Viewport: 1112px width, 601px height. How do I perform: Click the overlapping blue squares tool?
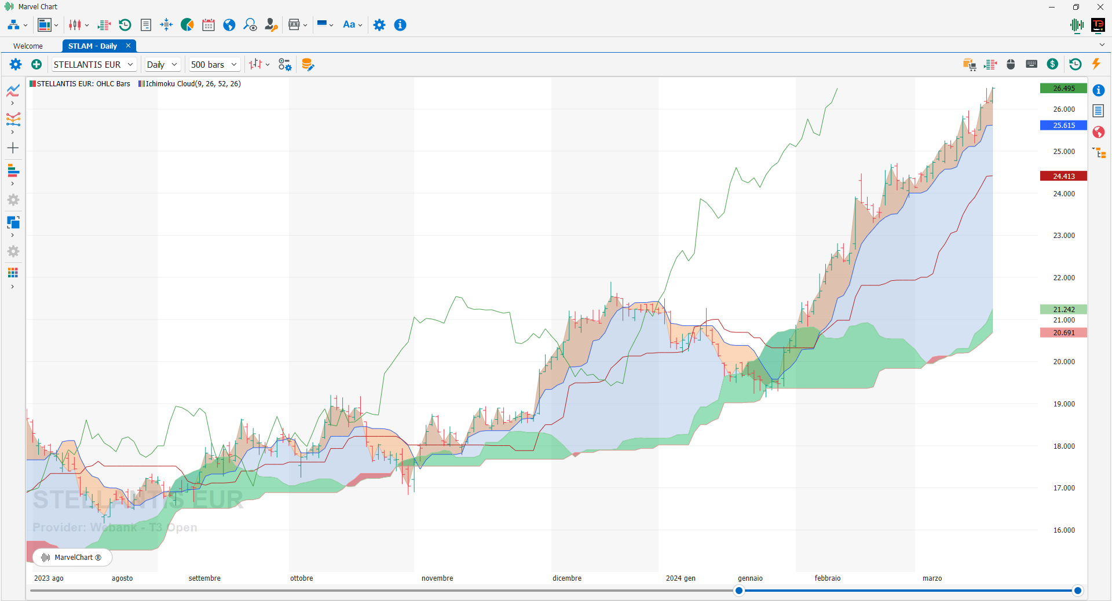[13, 222]
